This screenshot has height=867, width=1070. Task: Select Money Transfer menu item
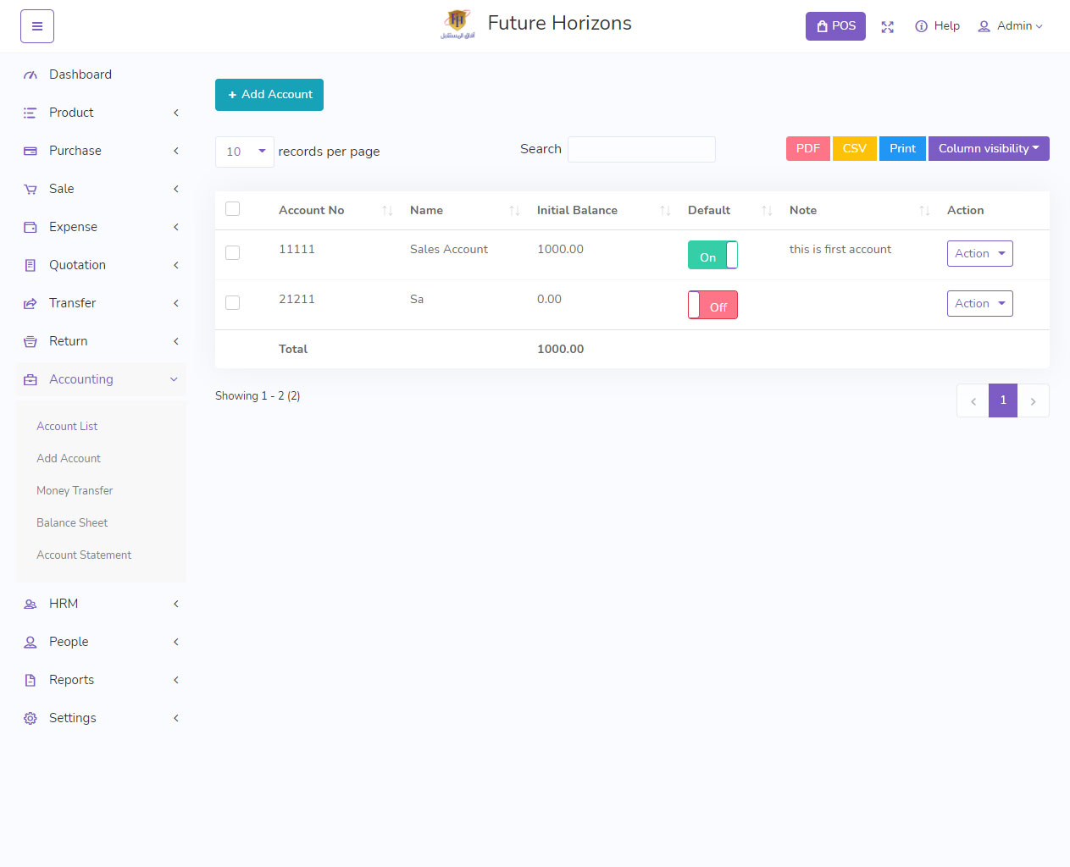click(75, 491)
